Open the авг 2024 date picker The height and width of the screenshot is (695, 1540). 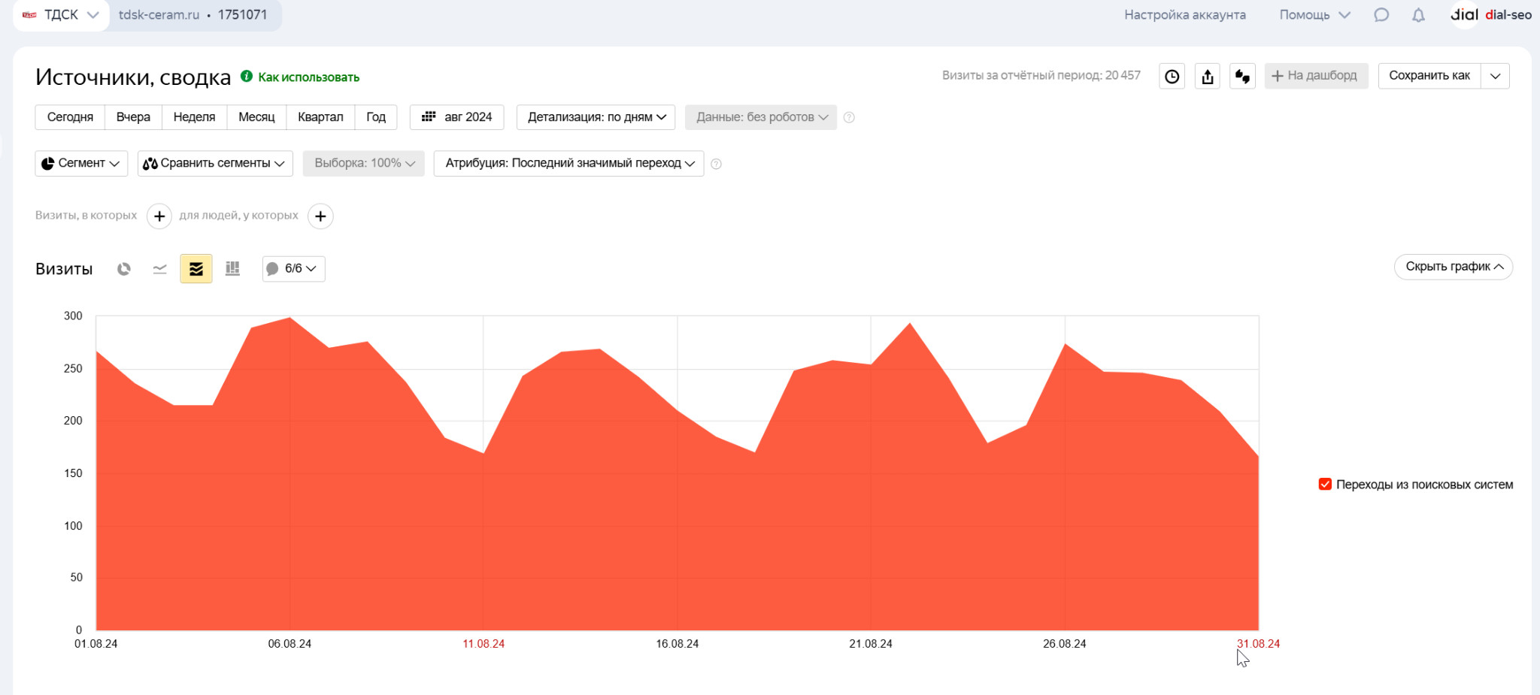pyautogui.click(x=457, y=117)
